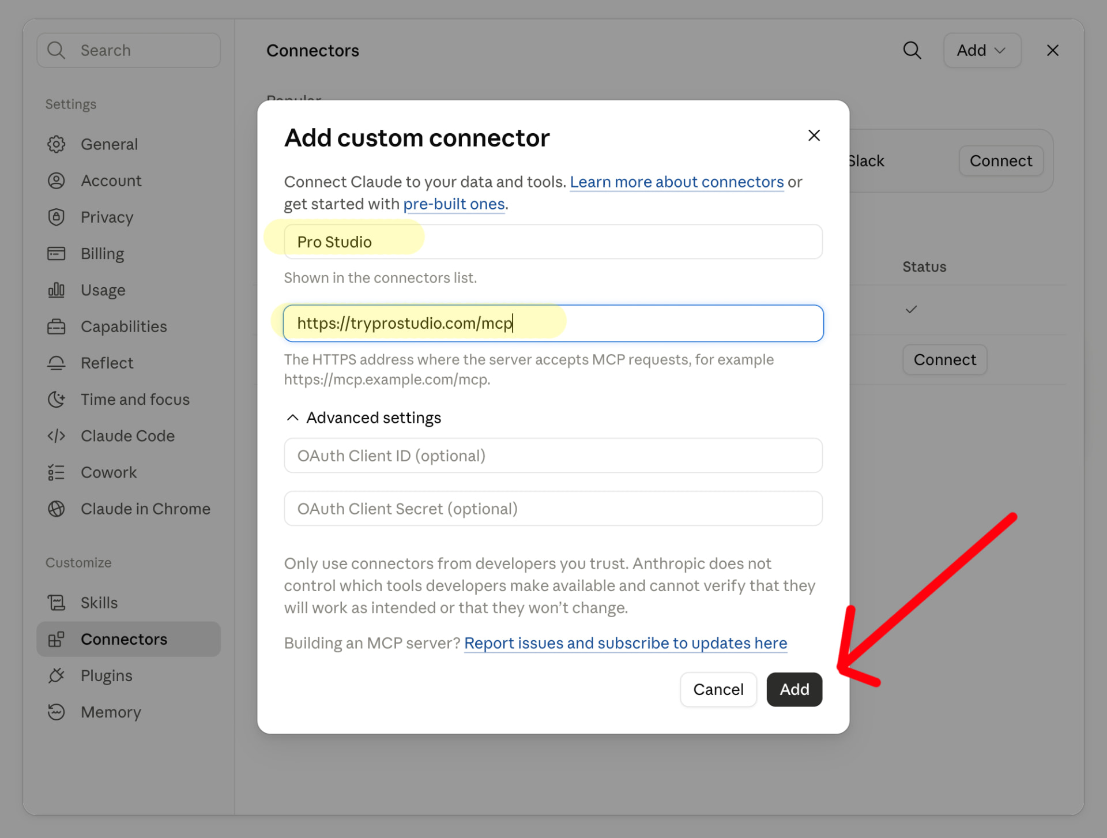Close the Add custom connector dialog
Screen dimensions: 1107x838
pos(814,136)
